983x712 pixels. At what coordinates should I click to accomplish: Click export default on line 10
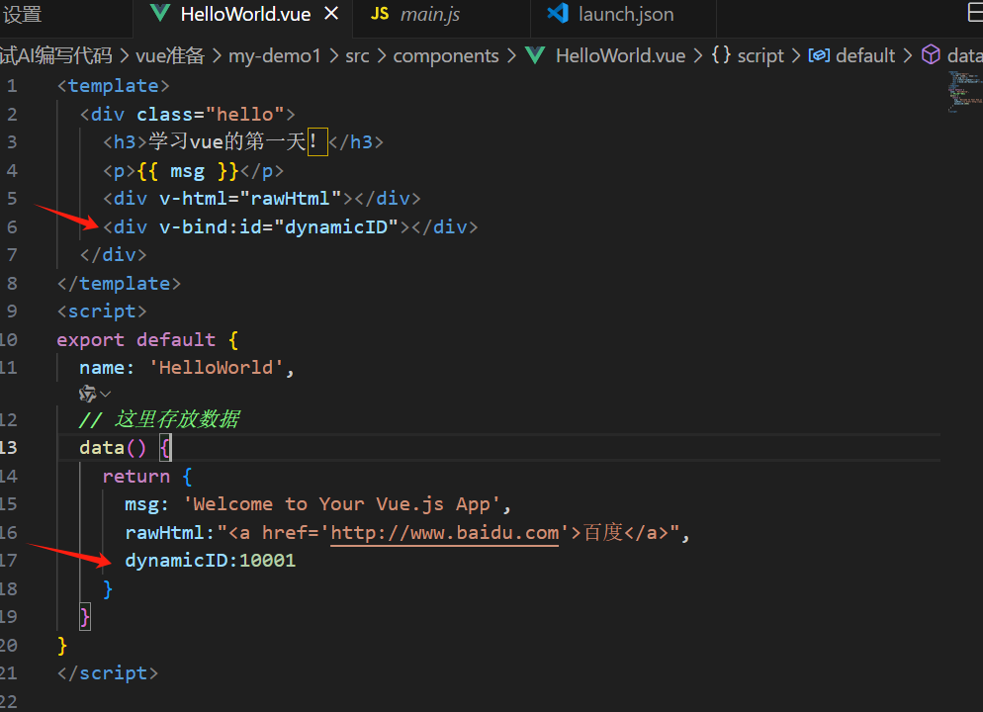(x=136, y=340)
